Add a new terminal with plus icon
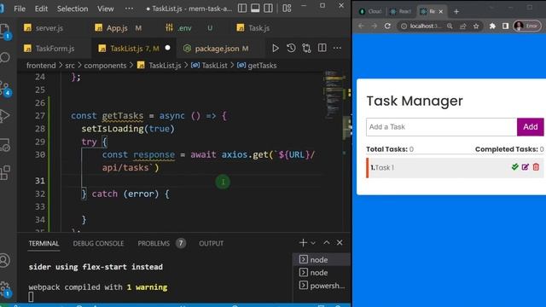The height and width of the screenshot is (307, 546). pyautogui.click(x=303, y=242)
